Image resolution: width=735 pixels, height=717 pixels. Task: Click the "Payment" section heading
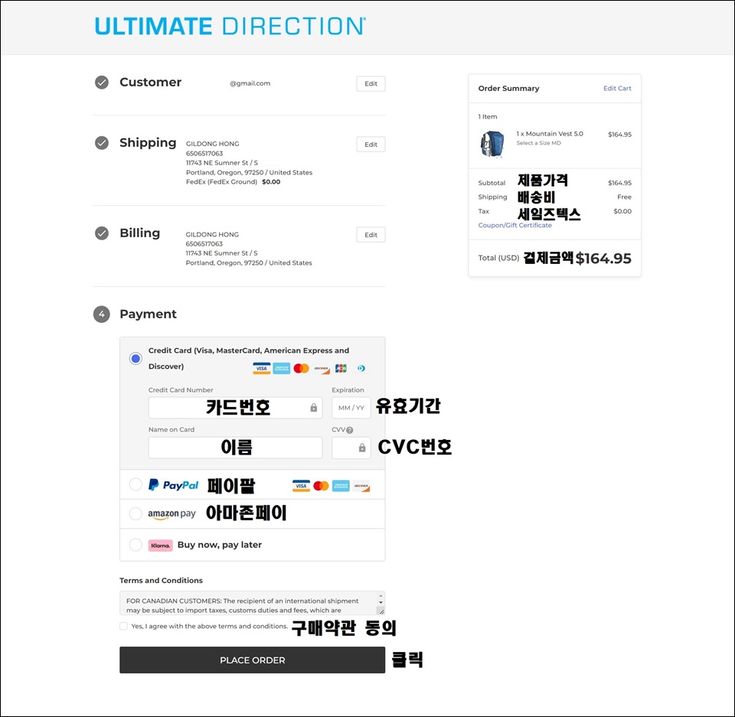point(148,314)
